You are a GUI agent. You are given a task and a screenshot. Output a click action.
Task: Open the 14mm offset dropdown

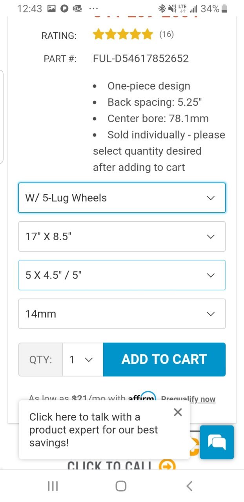coord(122,314)
